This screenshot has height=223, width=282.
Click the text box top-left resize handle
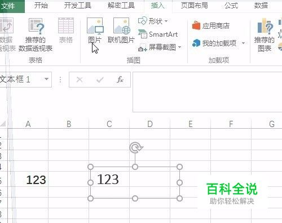tap(90, 167)
